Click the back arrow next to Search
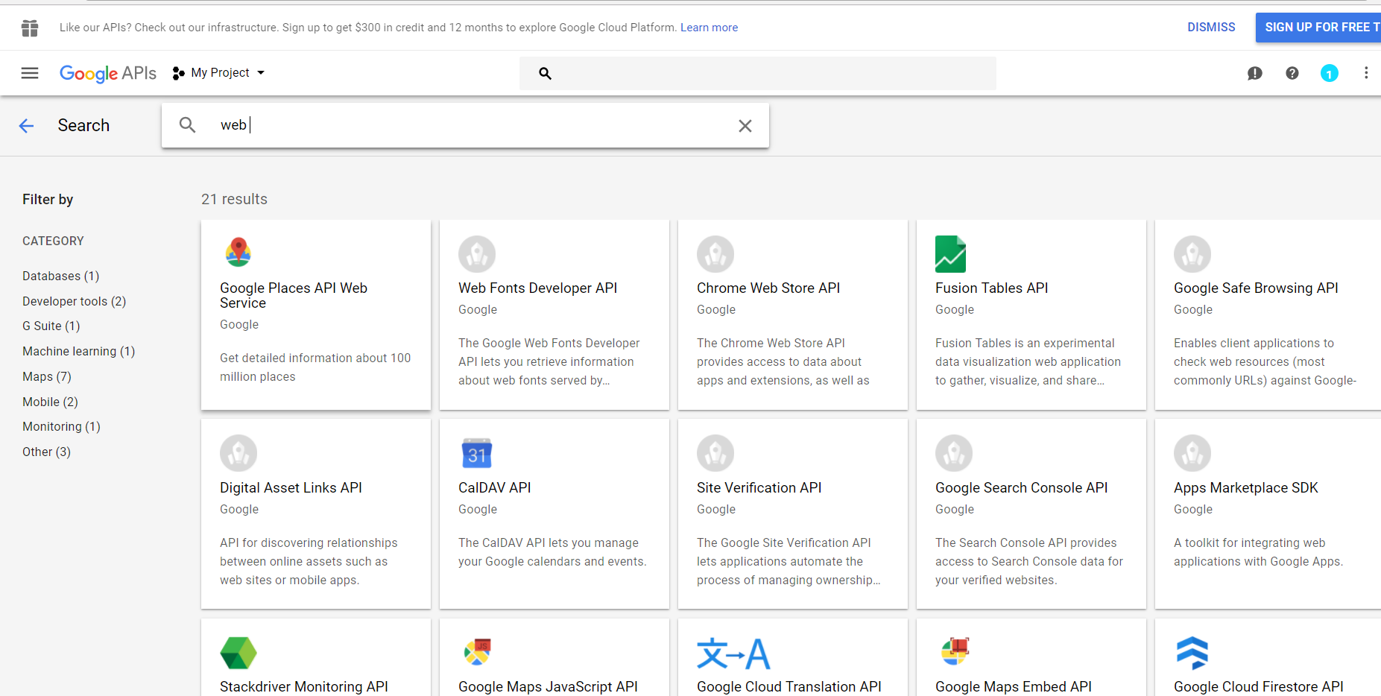The width and height of the screenshot is (1381, 696). [x=27, y=126]
